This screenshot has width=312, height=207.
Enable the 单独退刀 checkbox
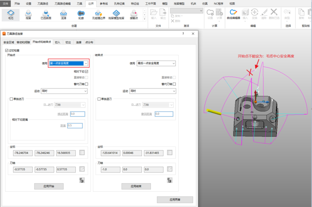pyautogui.click(x=99, y=99)
